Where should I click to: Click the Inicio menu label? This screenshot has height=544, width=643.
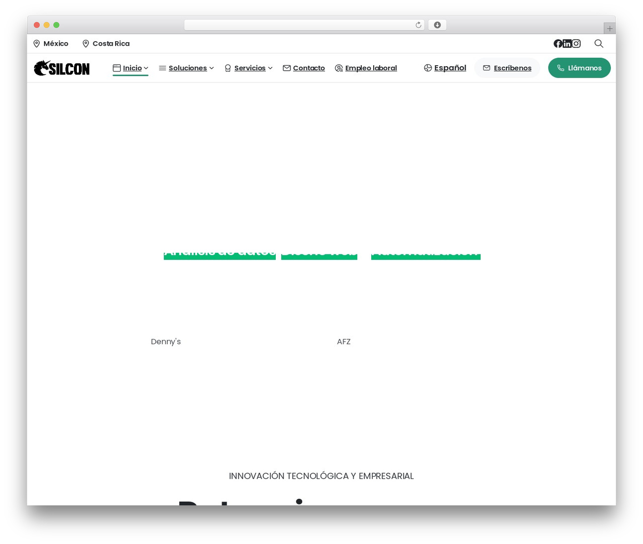click(x=133, y=68)
